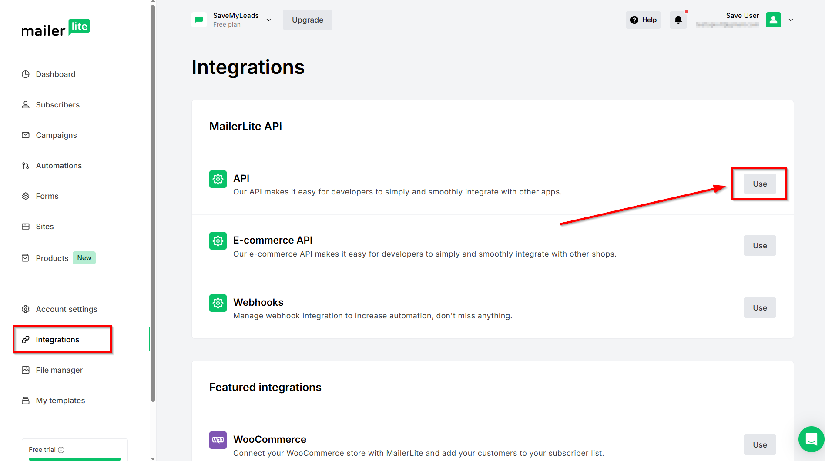Image resolution: width=825 pixels, height=461 pixels.
Task: Open the Automations sidebar item
Action: [59, 166]
